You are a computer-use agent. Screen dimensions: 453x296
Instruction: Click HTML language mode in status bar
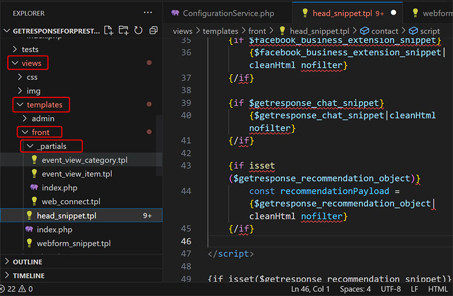[x=438, y=289]
